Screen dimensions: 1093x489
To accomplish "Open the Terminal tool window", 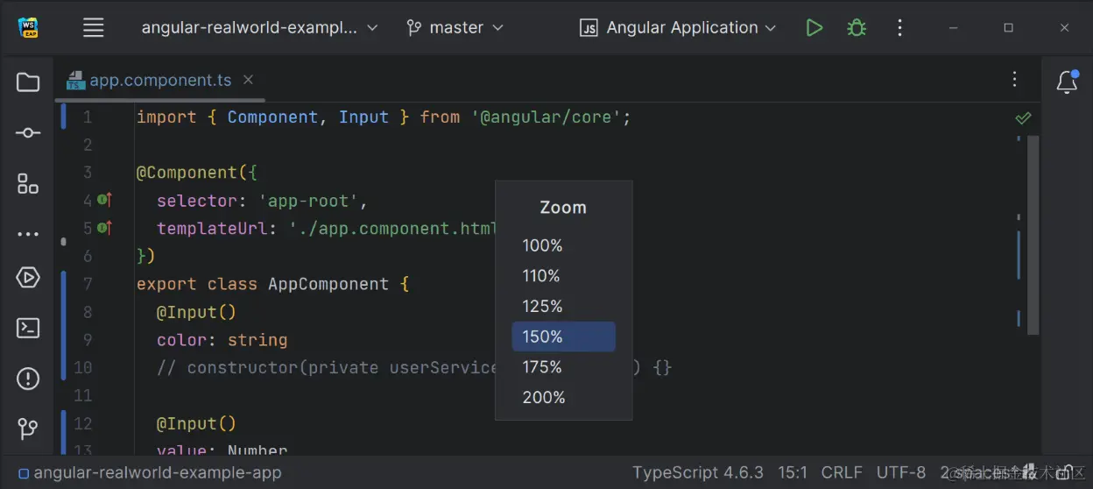I will (28, 329).
